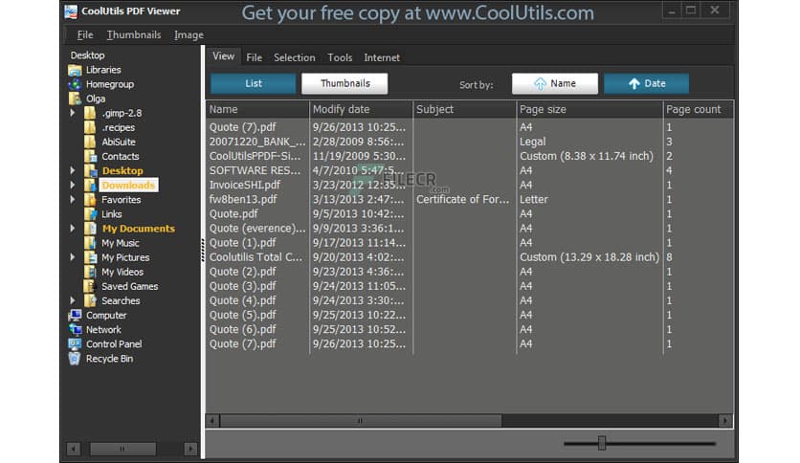Screen dimensions: 800x463
Task: Select the InvoiceSHI.pdf file row
Action: click(x=470, y=185)
